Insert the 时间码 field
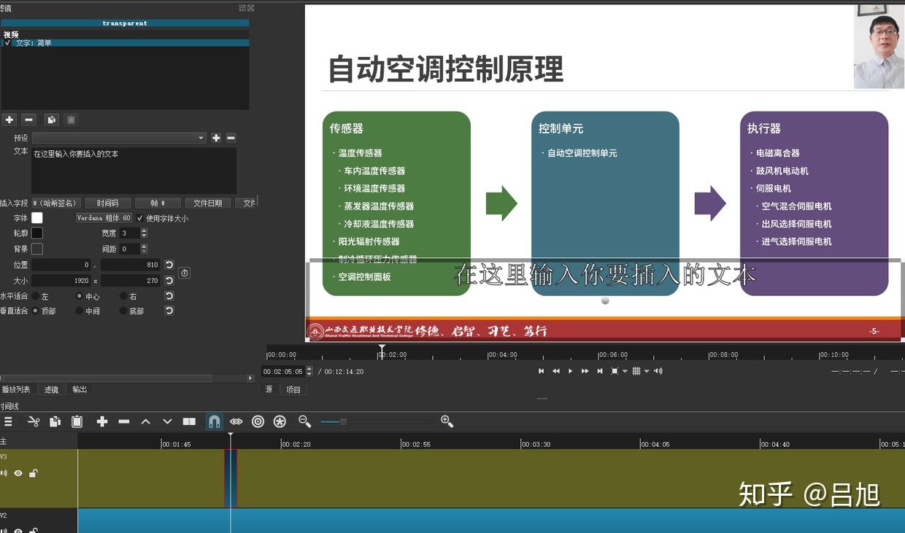The height and width of the screenshot is (533, 905). [x=107, y=203]
